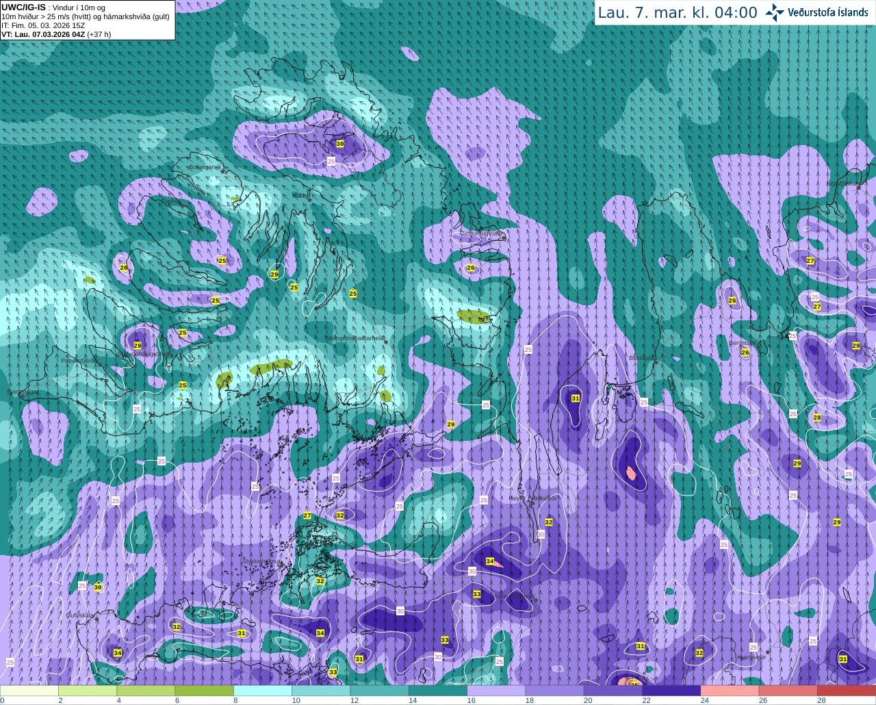Pick the olive green 6–8 legend swatch
This screenshot has width=876, height=705.
pos(205,691)
